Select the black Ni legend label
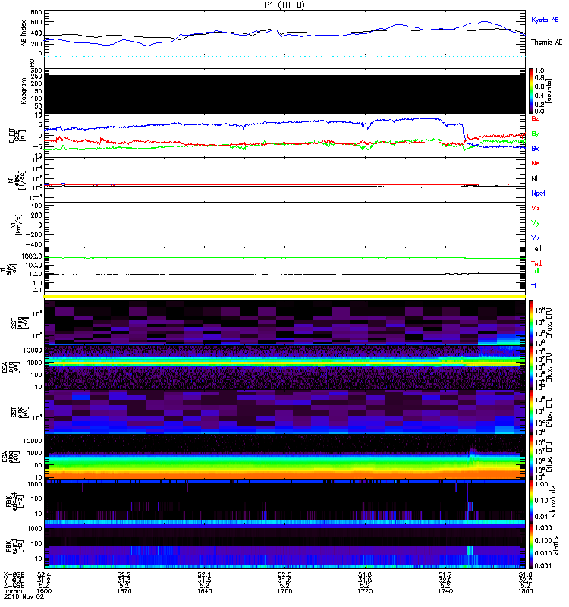The image size is (569, 607). coord(534,178)
